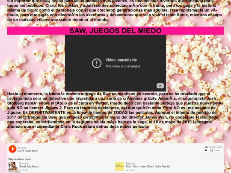Click the 'This video is unavailable' text
This screenshot has height=173, width=231.
point(123,66)
